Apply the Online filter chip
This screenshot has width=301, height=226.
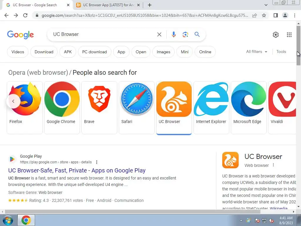pyautogui.click(x=205, y=52)
